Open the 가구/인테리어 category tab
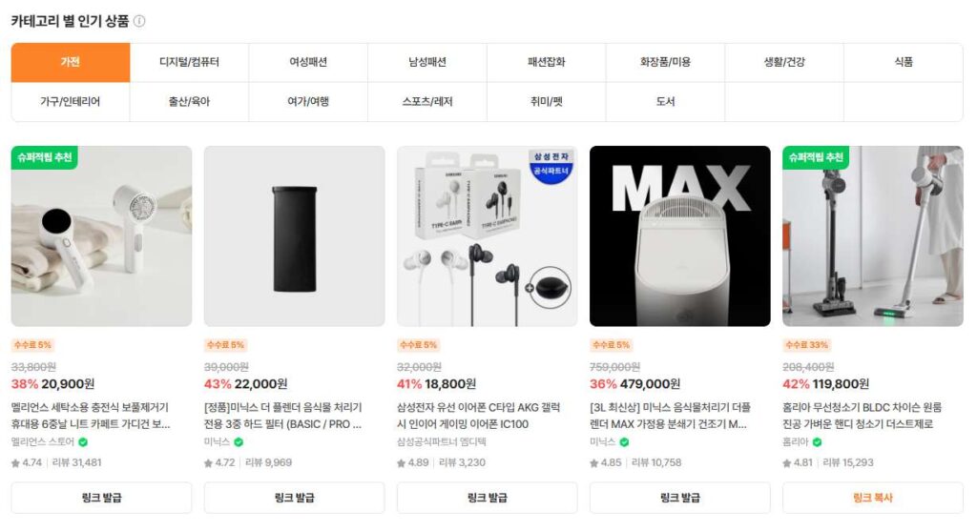The image size is (977, 531). [71, 101]
